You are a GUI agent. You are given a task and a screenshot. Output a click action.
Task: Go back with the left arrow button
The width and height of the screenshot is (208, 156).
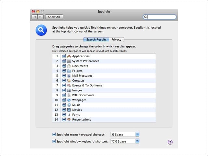[35, 17]
